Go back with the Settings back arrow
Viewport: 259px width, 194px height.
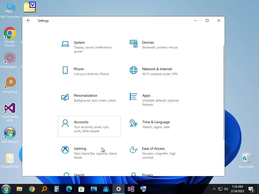coord(28,20)
